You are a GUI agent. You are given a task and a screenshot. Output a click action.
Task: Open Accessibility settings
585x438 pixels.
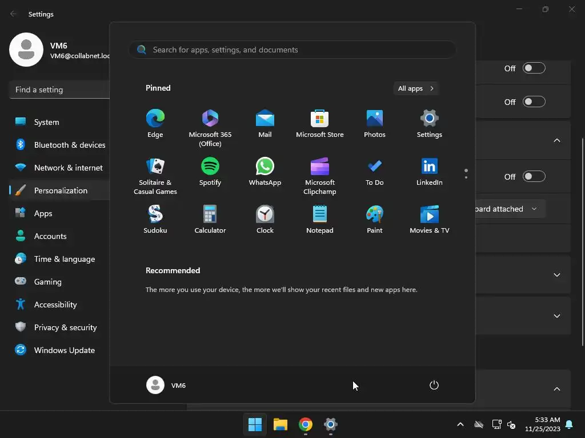click(59, 305)
